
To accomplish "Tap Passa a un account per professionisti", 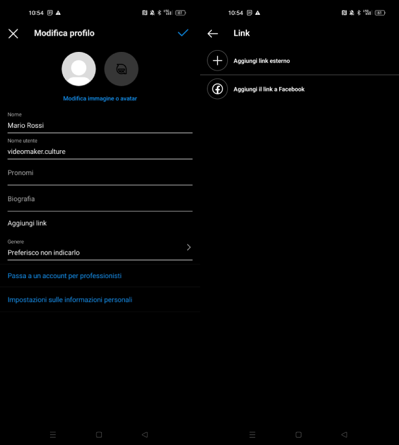I will click(x=64, y=276).
